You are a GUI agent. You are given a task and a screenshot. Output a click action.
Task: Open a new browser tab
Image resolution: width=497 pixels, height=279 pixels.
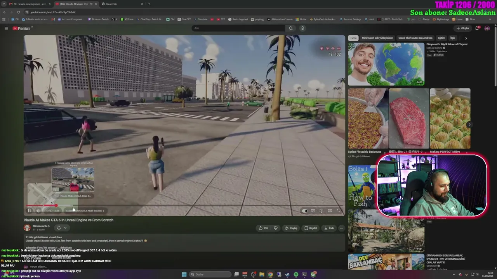click(x=149, y=4)
